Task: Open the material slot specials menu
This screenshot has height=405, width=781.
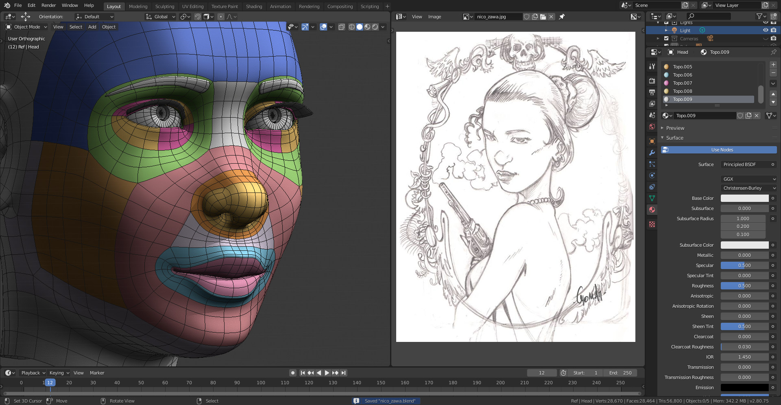Action: (x=773, y=83)
